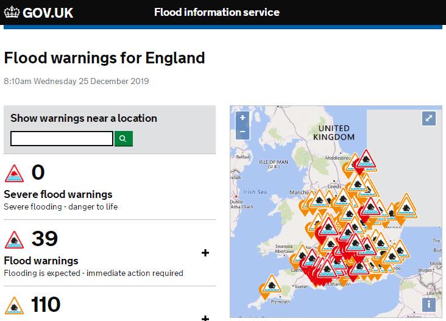
Task: Click the orange flood alert icon beside 110
Action: click(x=14, y=305)
